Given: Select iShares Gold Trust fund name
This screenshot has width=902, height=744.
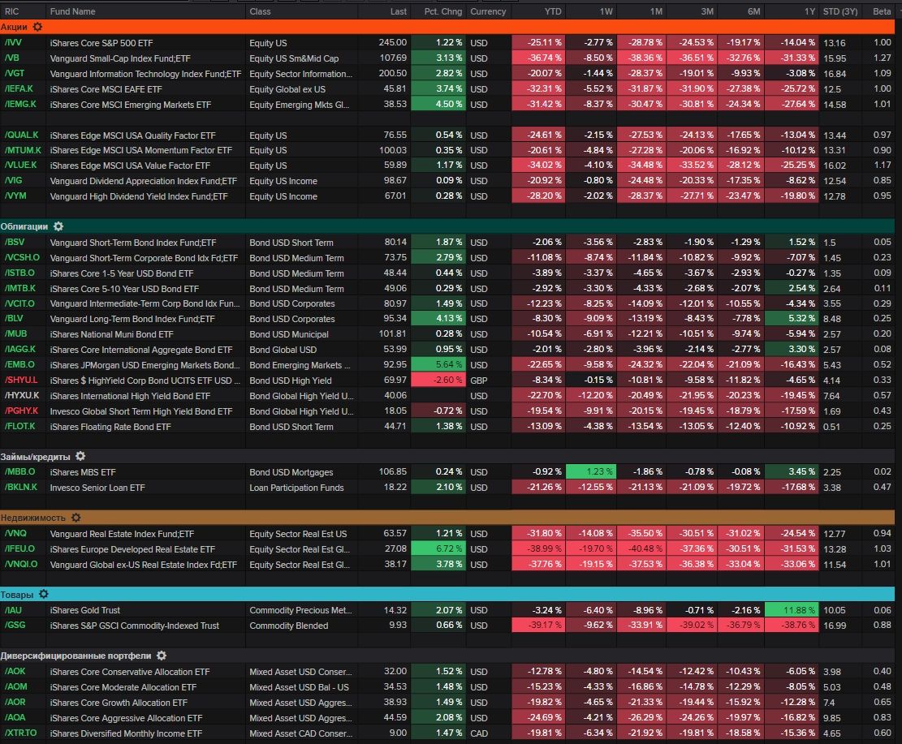Looking at the screenshot, I should (84, 611).
